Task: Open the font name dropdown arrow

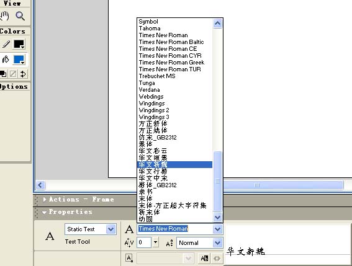Action: click(x=217, y=229)
